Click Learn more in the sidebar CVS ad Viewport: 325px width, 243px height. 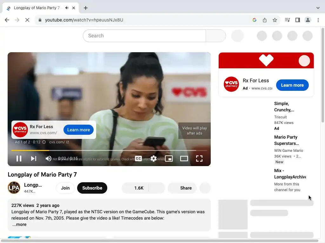click(x=292, y=85)
